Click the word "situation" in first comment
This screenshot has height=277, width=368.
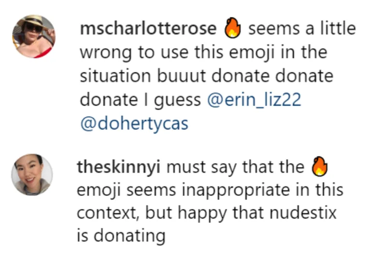(115, 76)
